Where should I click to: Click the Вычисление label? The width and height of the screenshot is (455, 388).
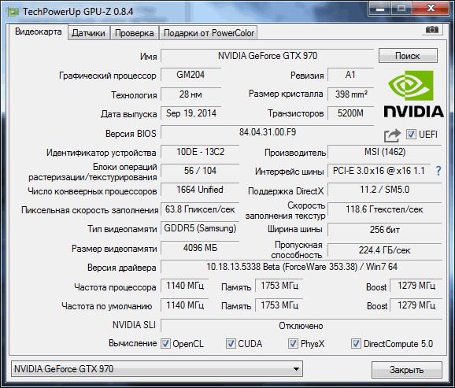132,344
